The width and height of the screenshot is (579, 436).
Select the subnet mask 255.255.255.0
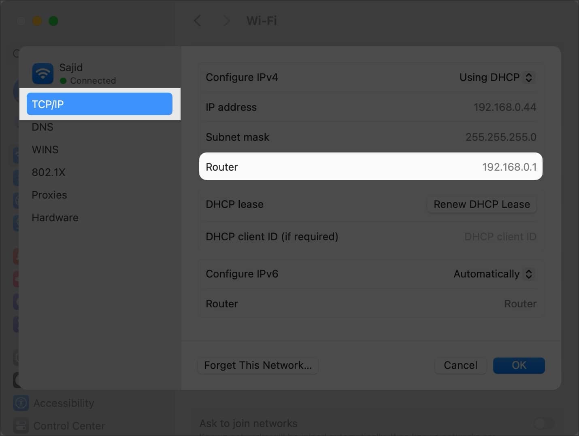[x=501, y=137]
